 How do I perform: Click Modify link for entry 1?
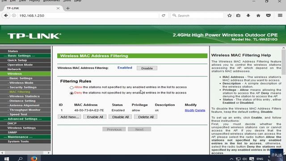point(189,110)
